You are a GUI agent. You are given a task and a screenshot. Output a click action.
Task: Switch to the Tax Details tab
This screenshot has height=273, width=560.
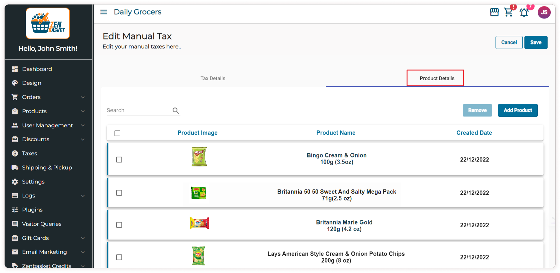click(213, 78)
